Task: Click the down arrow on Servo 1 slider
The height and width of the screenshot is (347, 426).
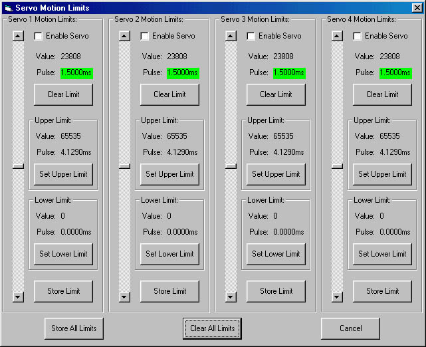Action: [x=18, y=297]
